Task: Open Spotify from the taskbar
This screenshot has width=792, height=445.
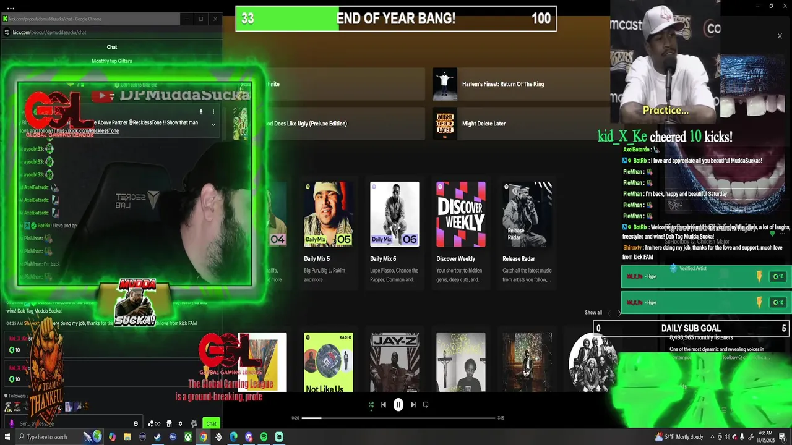Action: [264, 437]
